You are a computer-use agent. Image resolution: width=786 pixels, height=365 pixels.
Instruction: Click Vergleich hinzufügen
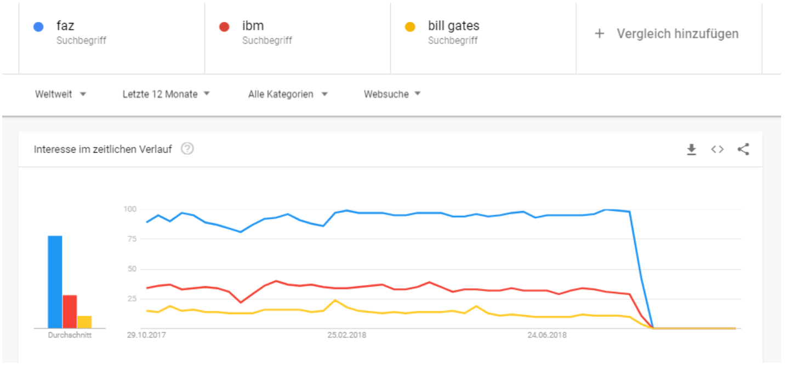click(x=677, y=34)
